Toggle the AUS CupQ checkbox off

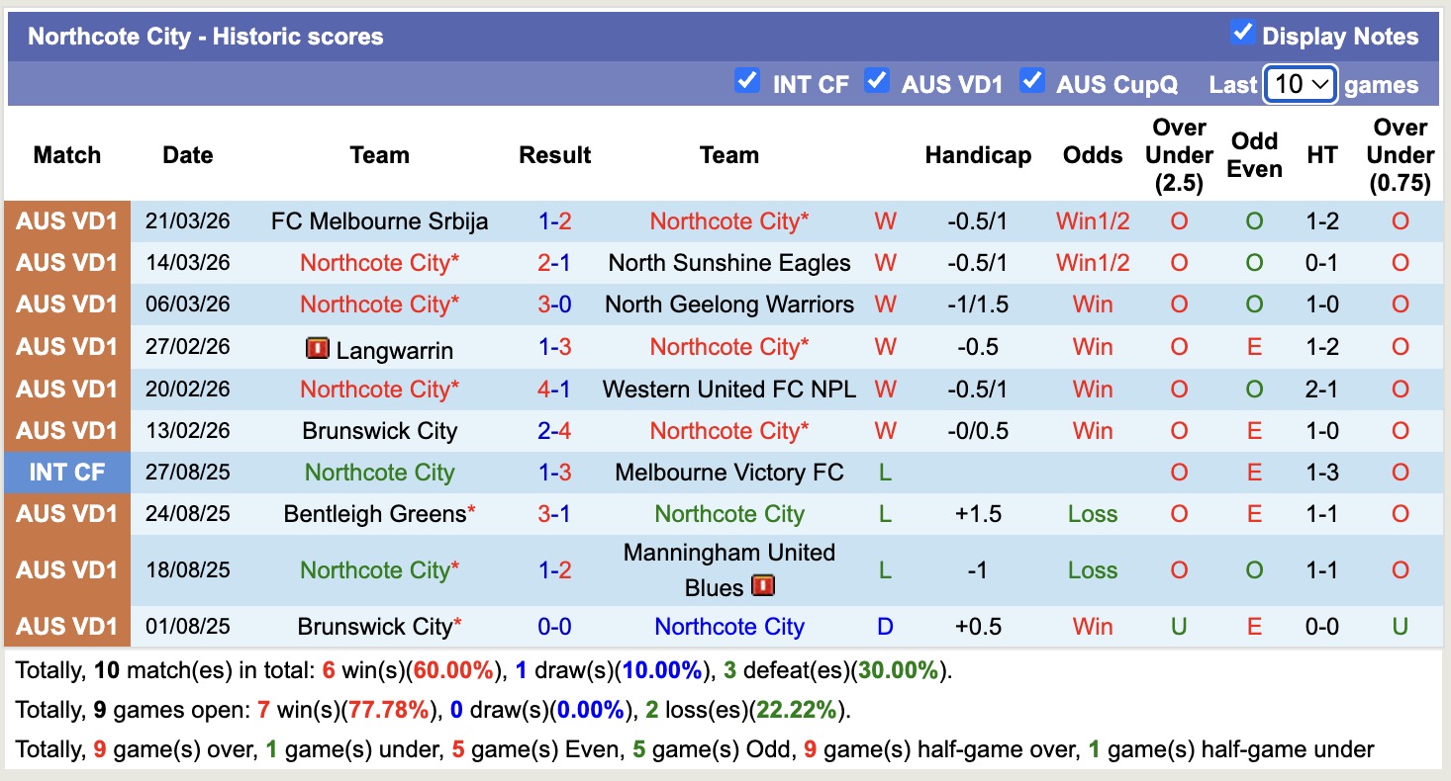[1032, 83]
